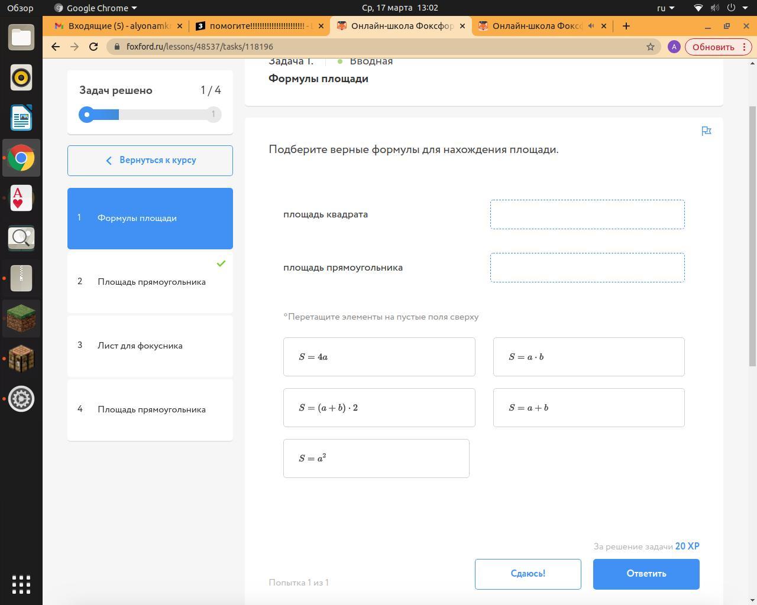757x605 pixels.
Task: Open the Google Chrome app menu dropdown
Action: pos(95,8)
